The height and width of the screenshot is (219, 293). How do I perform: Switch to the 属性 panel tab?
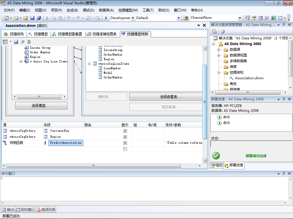click(x=217, y=165)
